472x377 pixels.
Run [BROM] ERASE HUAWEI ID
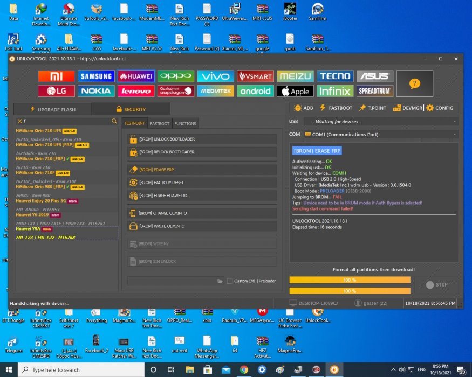(202, 196)
